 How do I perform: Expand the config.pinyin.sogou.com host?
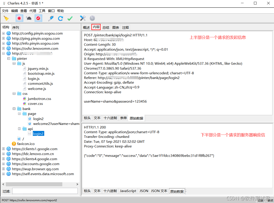click(x=4, y=33)
